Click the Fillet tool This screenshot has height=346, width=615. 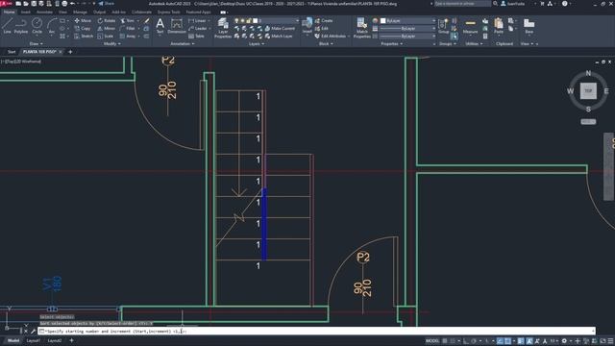tap(128, 28)
